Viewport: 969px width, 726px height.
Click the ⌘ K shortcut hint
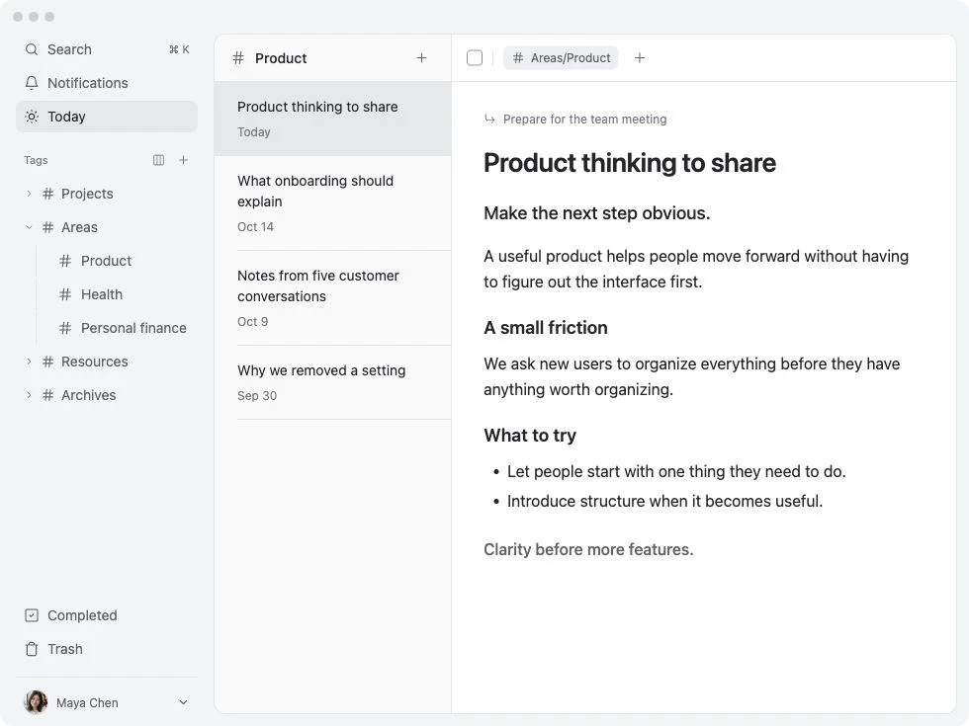[179, 49]
